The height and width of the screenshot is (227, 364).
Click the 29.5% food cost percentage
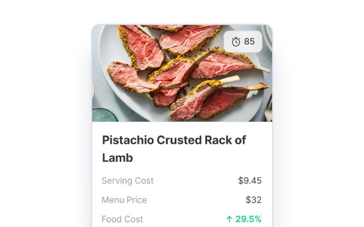click(x=248, y=219)
